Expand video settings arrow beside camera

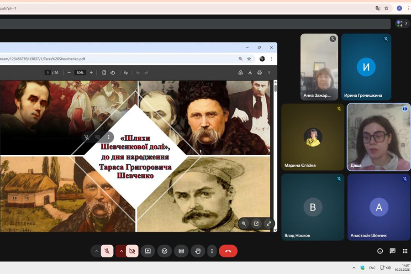(121, 251)
